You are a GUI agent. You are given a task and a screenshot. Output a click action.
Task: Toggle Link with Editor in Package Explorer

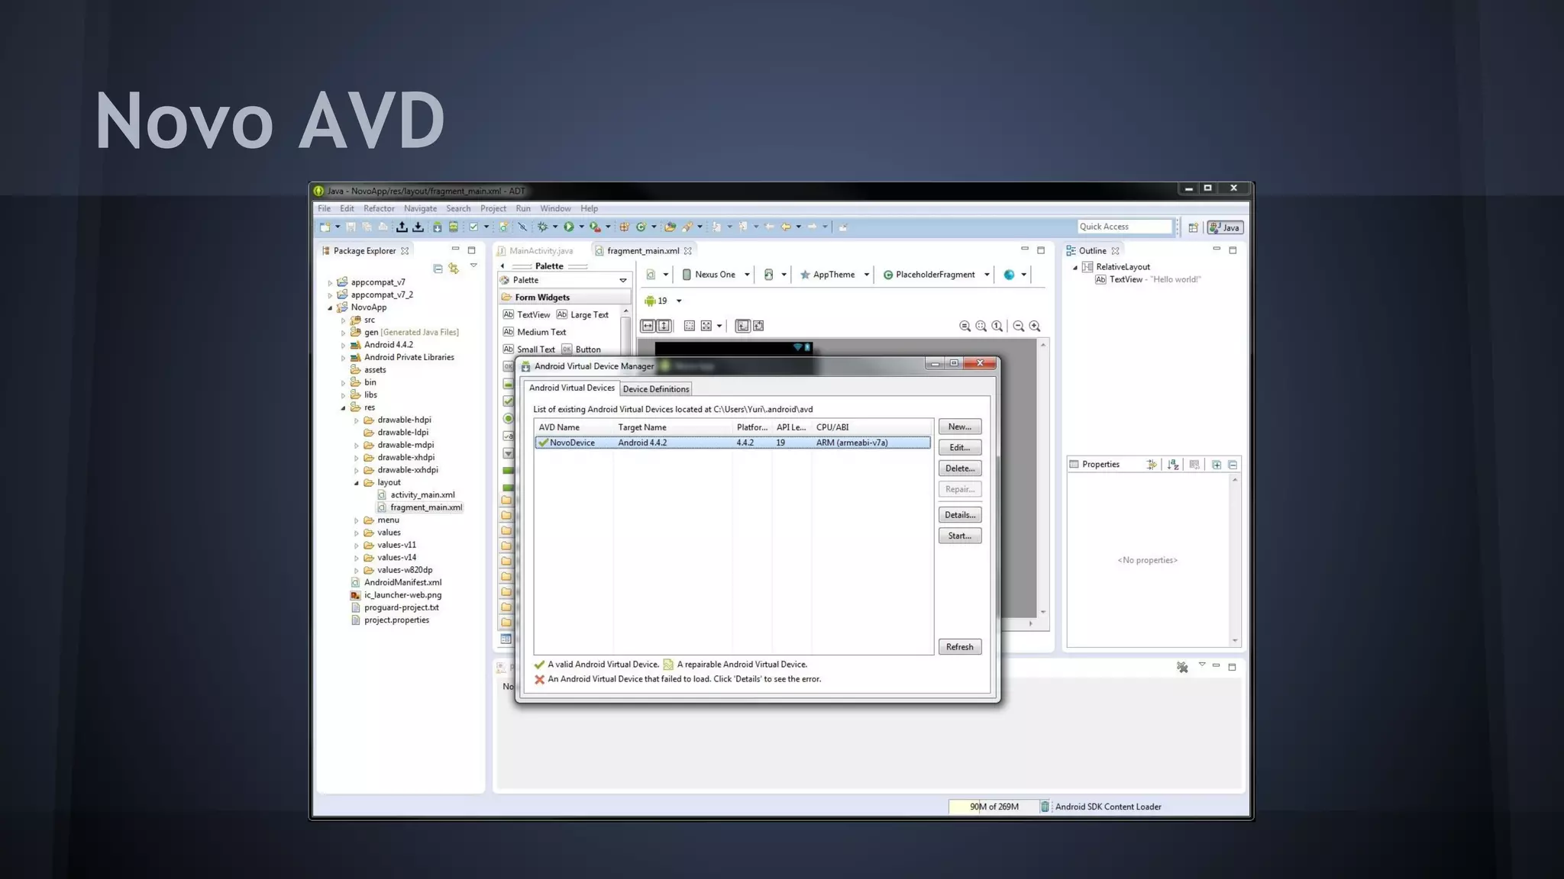pyautogui.click(x=454, y=268)
